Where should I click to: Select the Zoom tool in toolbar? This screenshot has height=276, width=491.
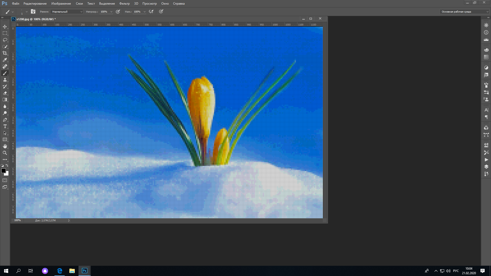(x=5, y=153)
